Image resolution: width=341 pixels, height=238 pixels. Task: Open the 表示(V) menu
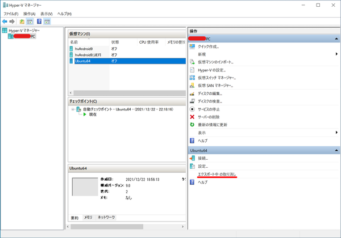pyautogui.click(x=47, y=14)
